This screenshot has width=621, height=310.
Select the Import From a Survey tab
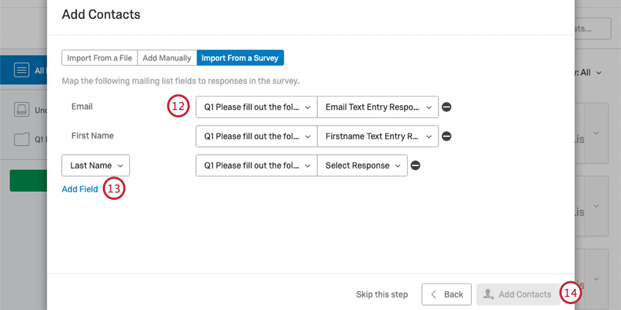[x=240, y=58]
